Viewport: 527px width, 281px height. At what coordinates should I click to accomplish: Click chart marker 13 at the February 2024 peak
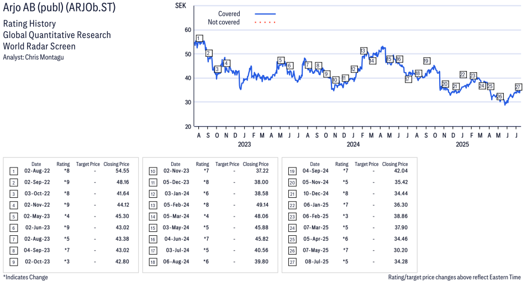(x=363, y=51)
